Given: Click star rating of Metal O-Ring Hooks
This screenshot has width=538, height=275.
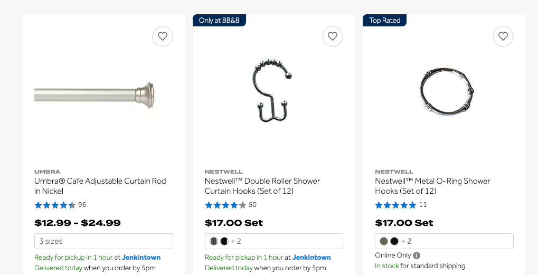Looking at the screenshot, I should (395, 205).
